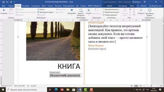Click the русский language indicator
The image size is (164, 92).
(x=34, y=86)
